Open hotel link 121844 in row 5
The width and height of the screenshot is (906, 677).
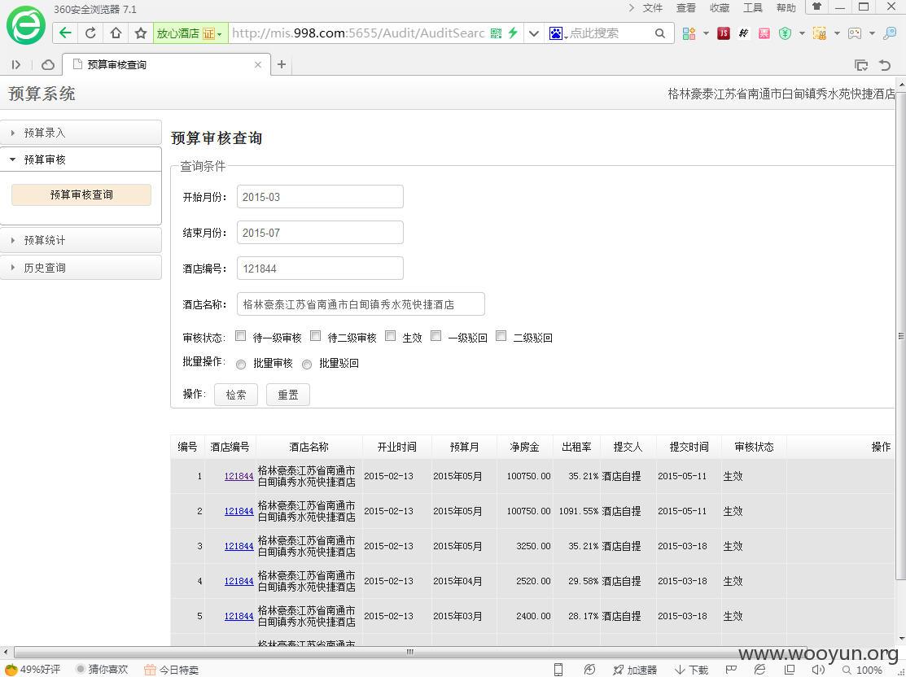tap(239, 616)
